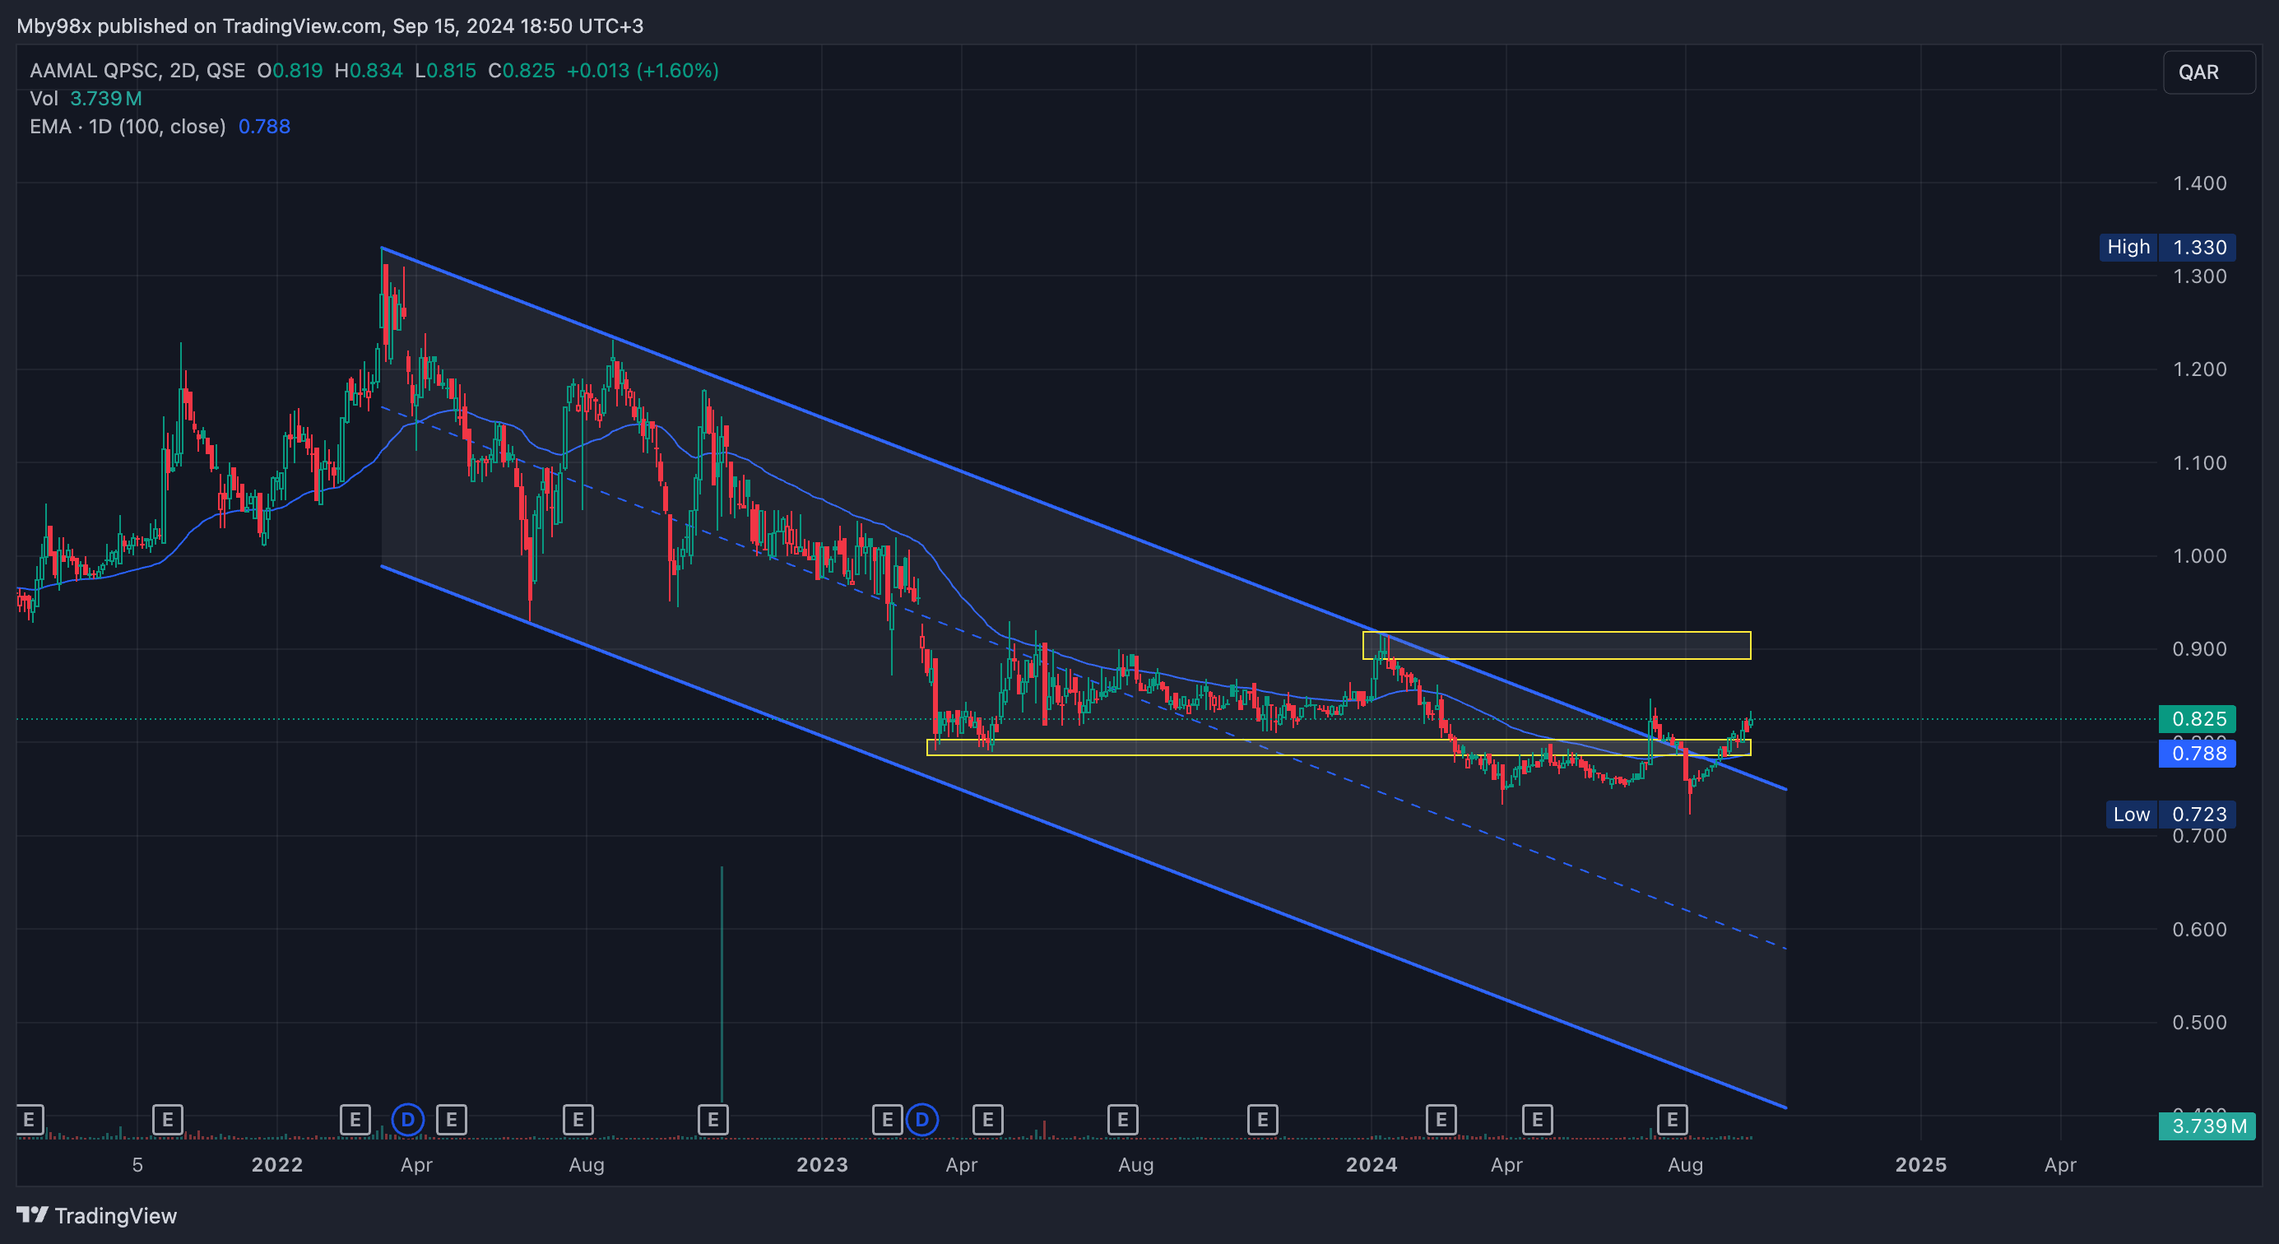Click the 2025 year label on time axis
This screenshot has width=2279, height=1244.
1920,1164
